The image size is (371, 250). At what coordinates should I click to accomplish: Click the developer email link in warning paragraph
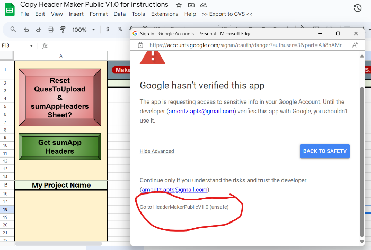click(201, 111)
